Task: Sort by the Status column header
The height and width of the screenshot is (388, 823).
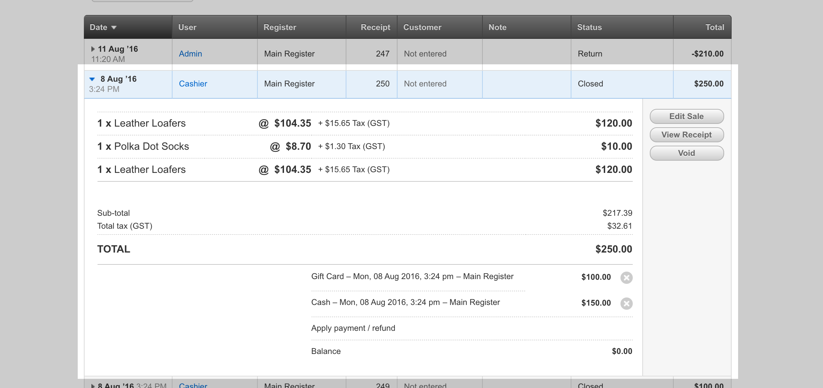Action: pyautogui.click(x=589, y=27)
